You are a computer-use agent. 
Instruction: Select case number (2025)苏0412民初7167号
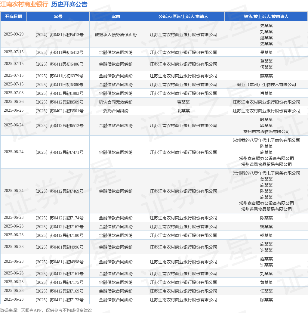pos(60,227)
